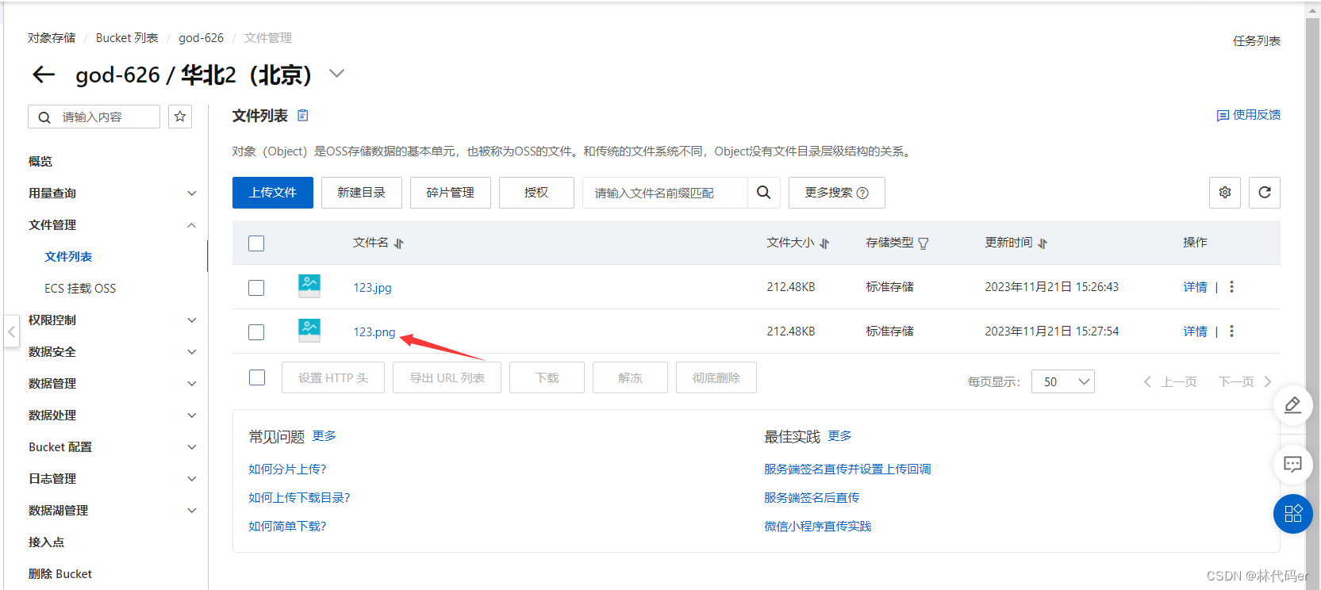Select 文件列表 in sidebar
The image size is (1321, 590).
pyautogui.click(x=68, y=257)
